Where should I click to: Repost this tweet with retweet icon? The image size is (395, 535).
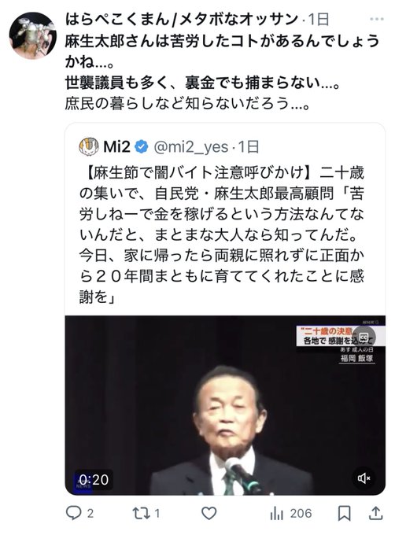tap(141, 513)
